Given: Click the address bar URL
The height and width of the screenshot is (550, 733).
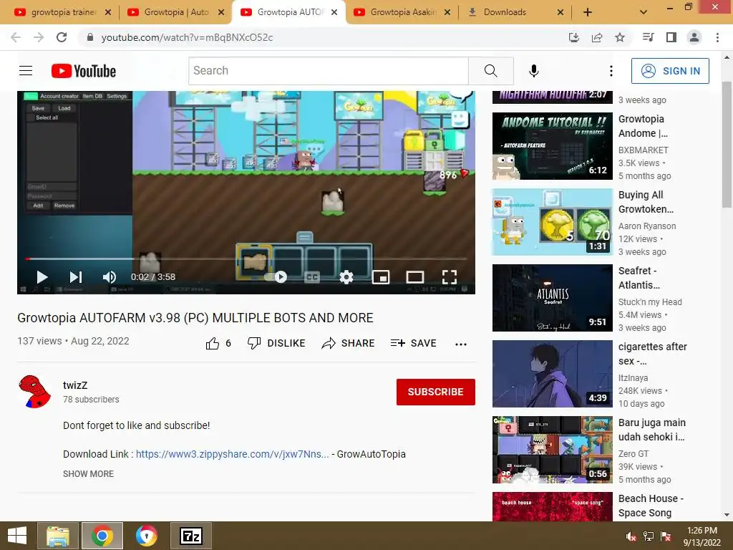Looking at the screenshot, I should 187,37.
